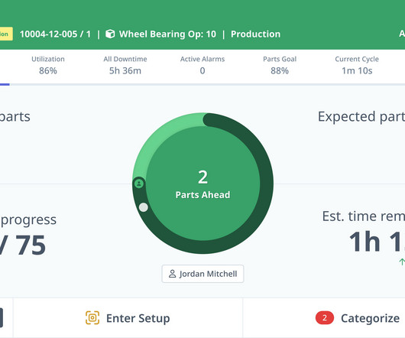Select the Current Cycle 1m 10s metric
Image resolution: width=405 pixels, height=338 pixels.
coord(357,65)
